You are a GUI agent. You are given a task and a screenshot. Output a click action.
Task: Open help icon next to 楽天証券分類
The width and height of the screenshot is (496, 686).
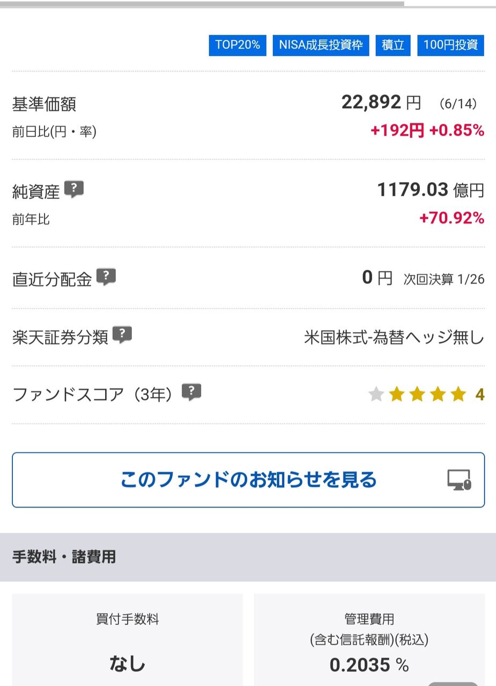[x=122, y=334]
